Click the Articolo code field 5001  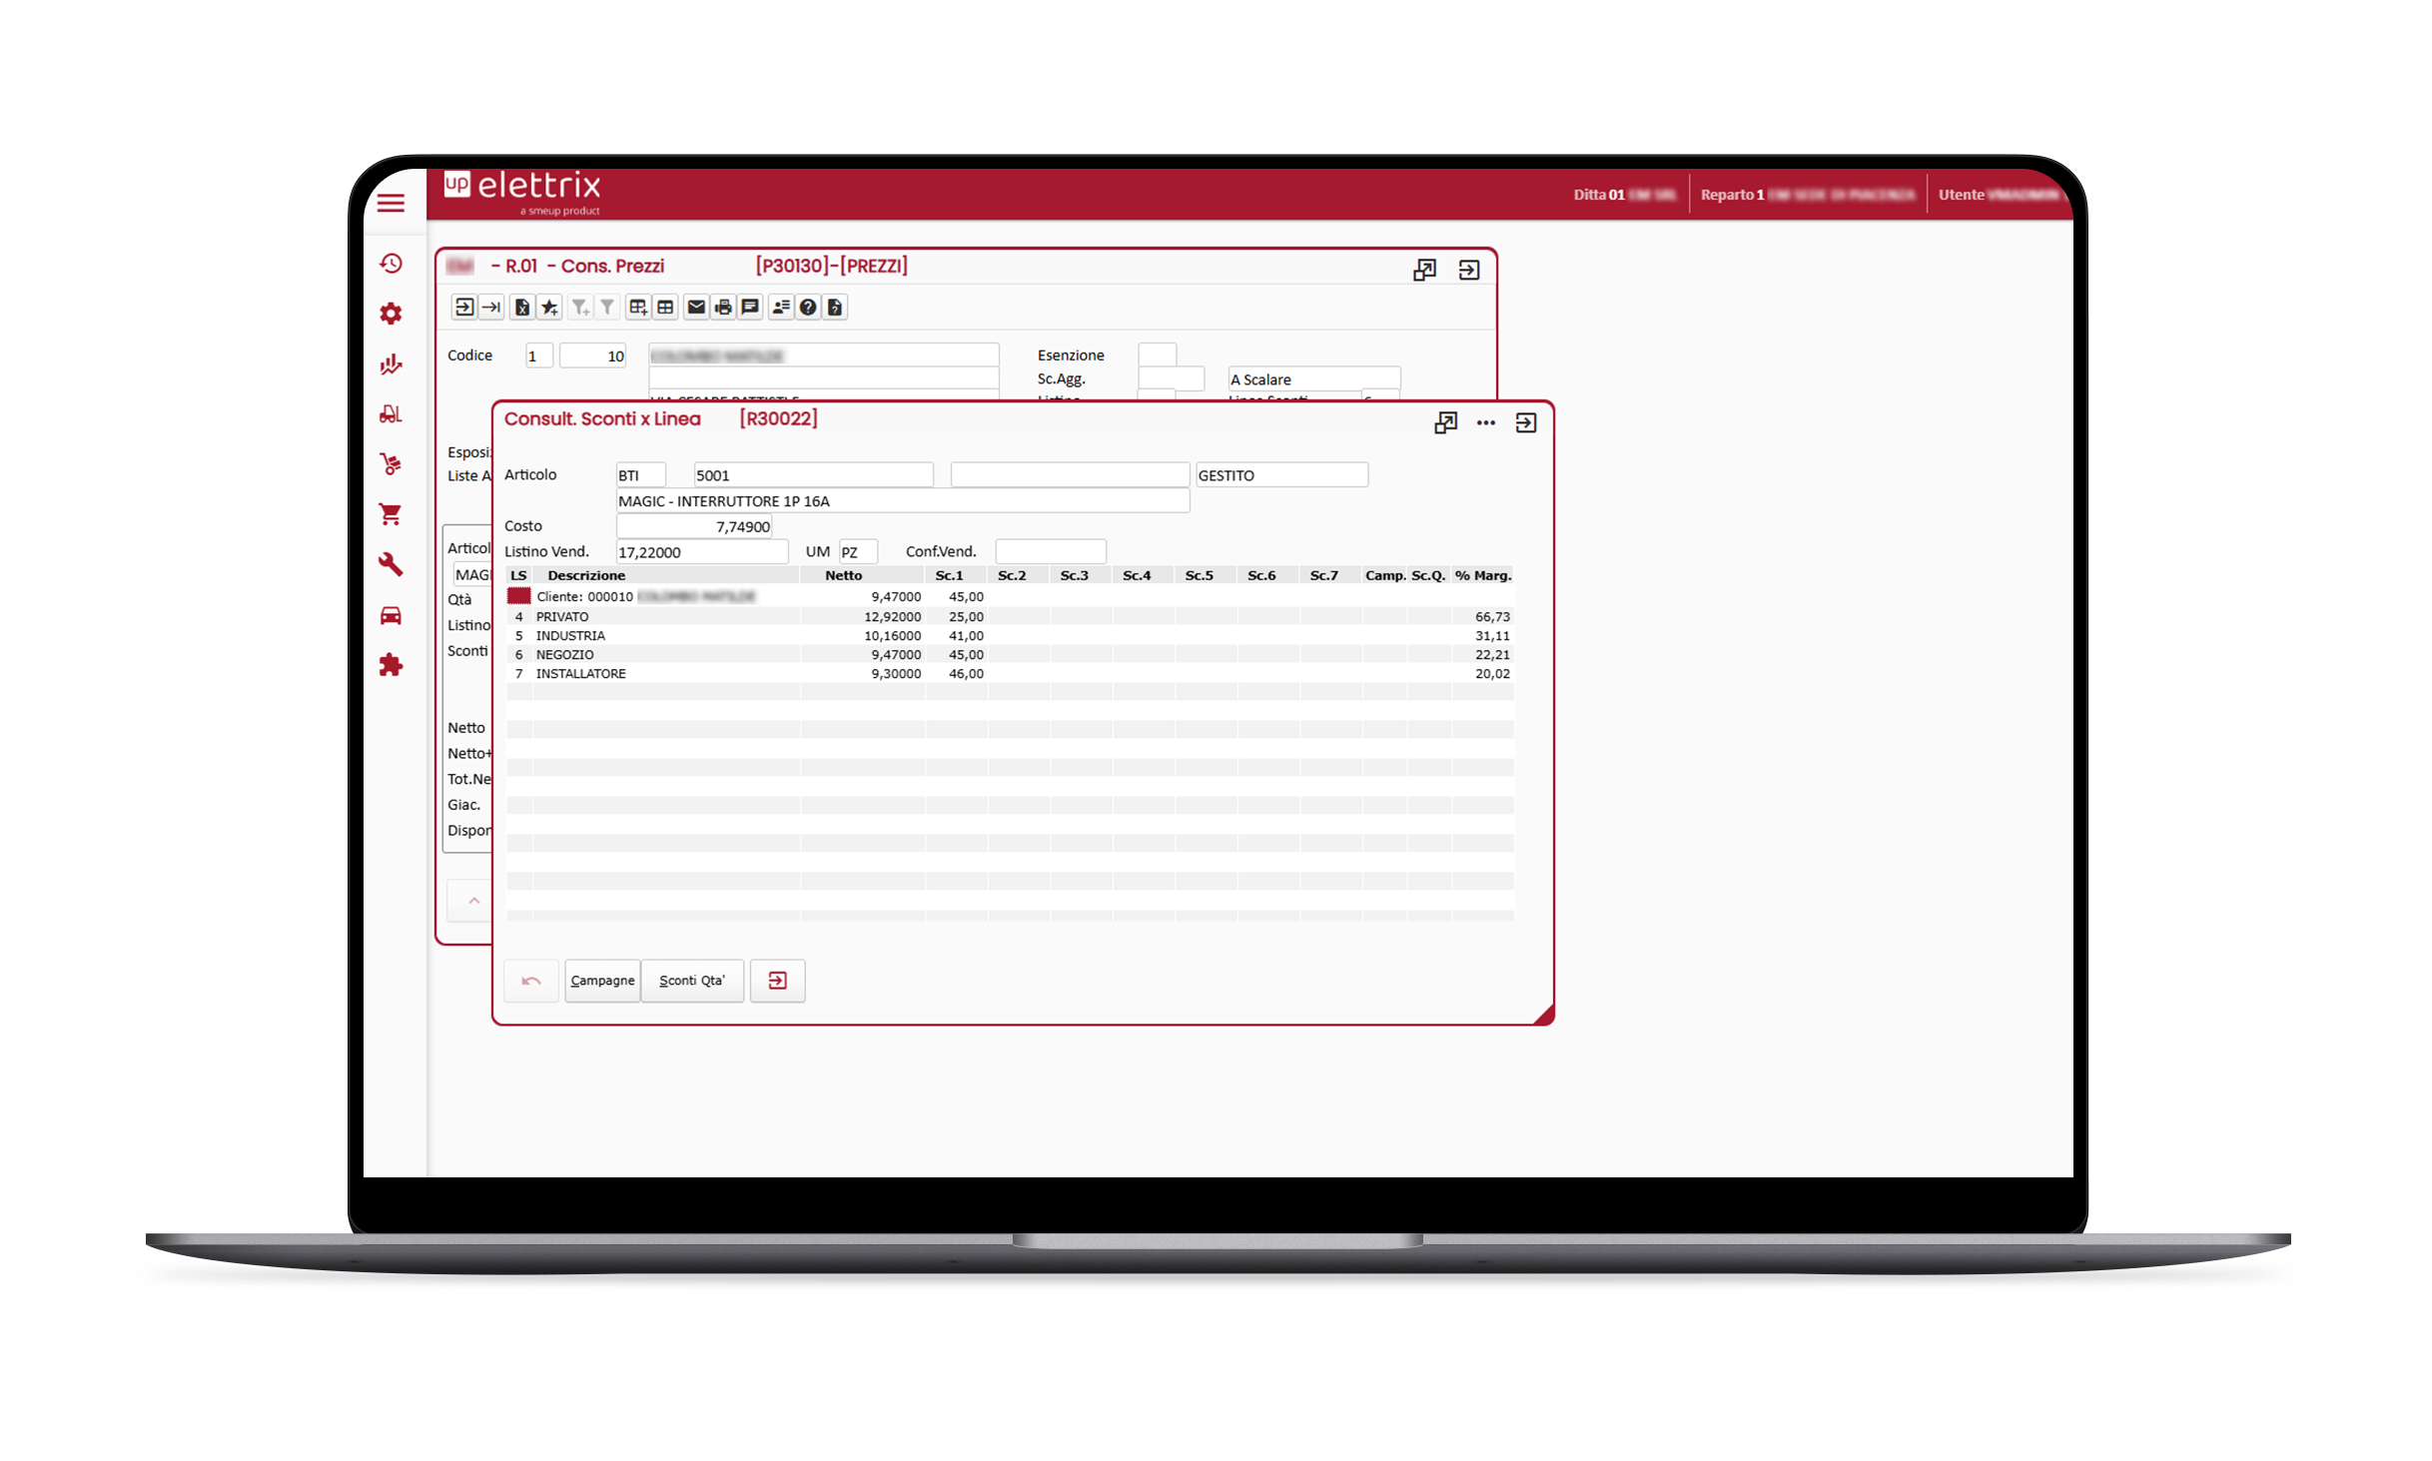[813, 475]
